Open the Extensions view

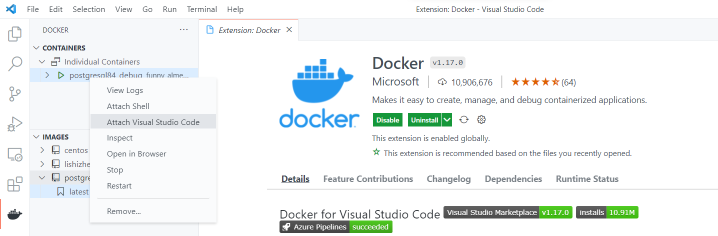[x=15, y=184]
